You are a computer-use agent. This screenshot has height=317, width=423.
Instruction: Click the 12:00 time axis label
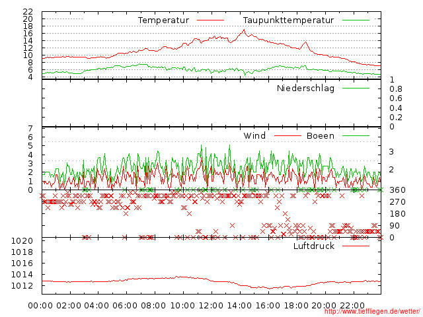[x=211, y=306]
